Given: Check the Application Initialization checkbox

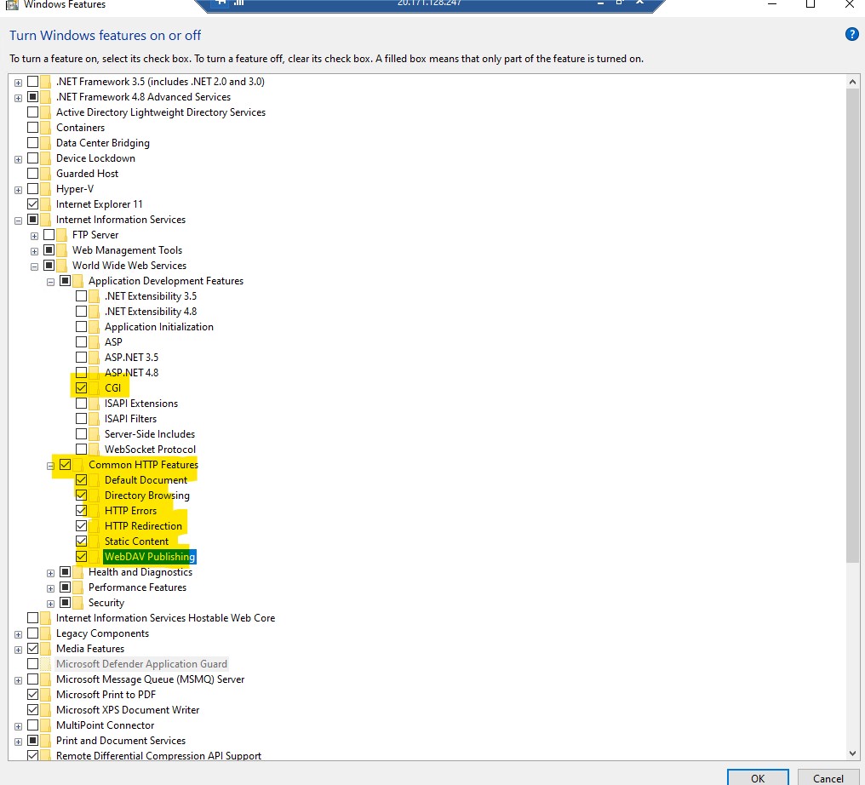Looking at the screenshot, I should [x=81, y=327].
